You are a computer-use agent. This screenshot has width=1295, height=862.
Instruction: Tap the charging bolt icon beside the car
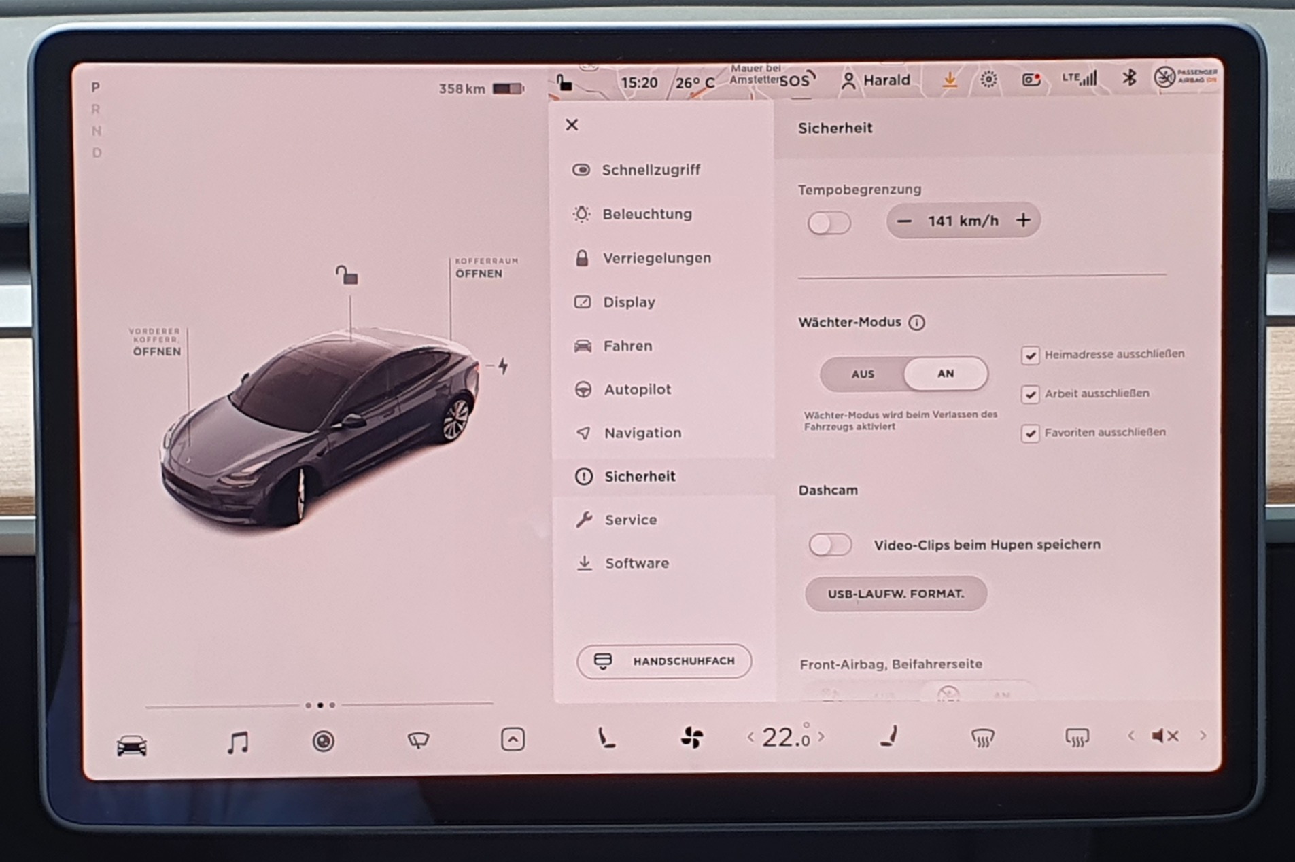[x=503, y=366]
